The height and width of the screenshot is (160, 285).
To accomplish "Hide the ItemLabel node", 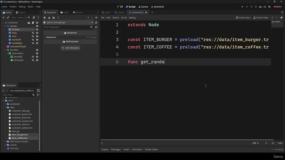I will click(37, 60).
